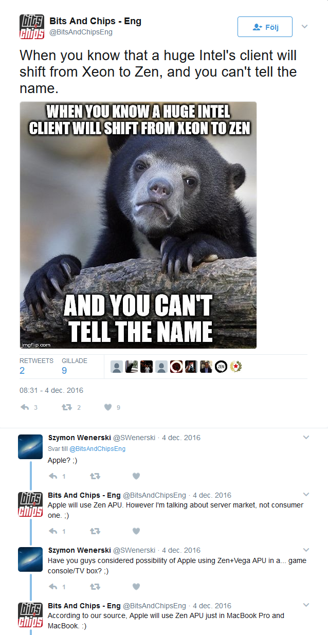Open the main tweet's chevron options menu

pyautogui.click(x=304, y=26)
